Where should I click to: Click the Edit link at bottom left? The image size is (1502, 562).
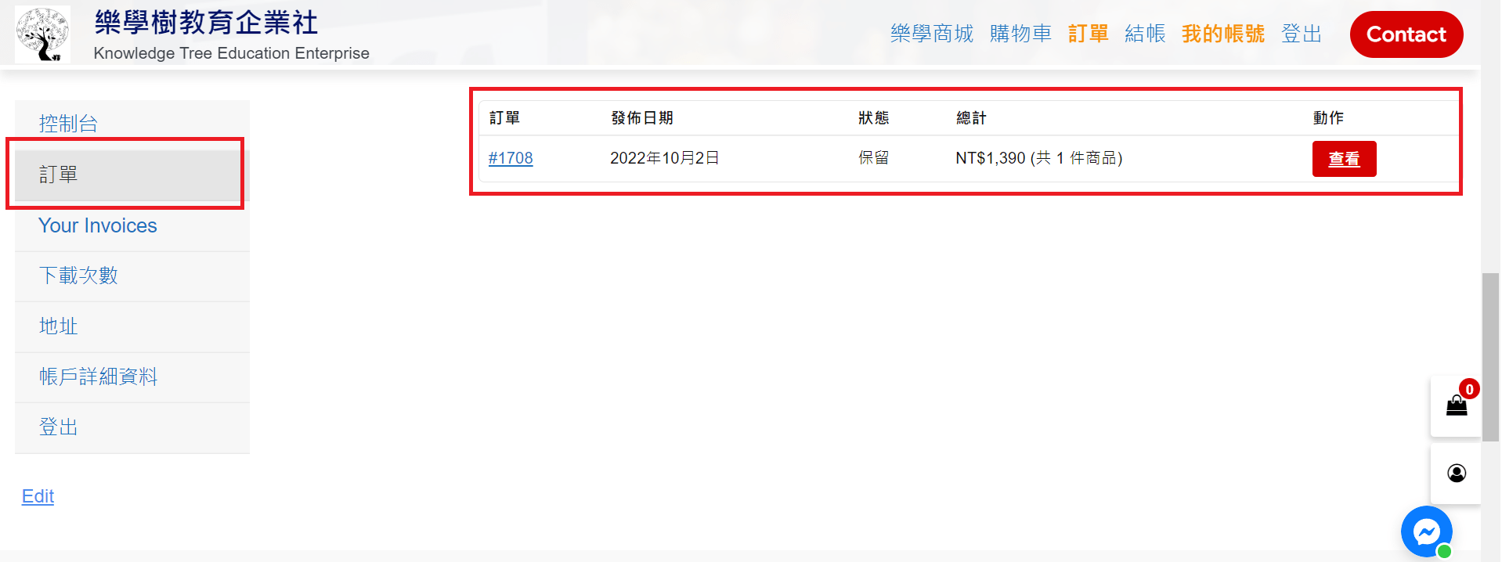[38, 496]
